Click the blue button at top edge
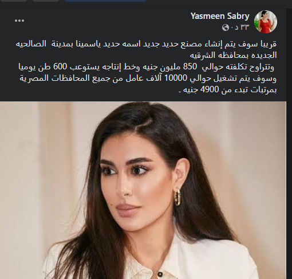Viewport: 292px width, 279px height. (x=105, y=1)
